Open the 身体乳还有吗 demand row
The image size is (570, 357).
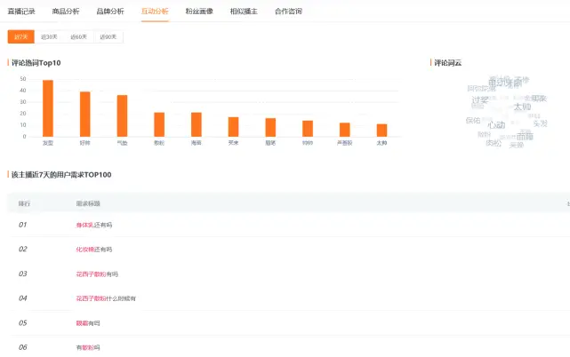pos(289,225)
